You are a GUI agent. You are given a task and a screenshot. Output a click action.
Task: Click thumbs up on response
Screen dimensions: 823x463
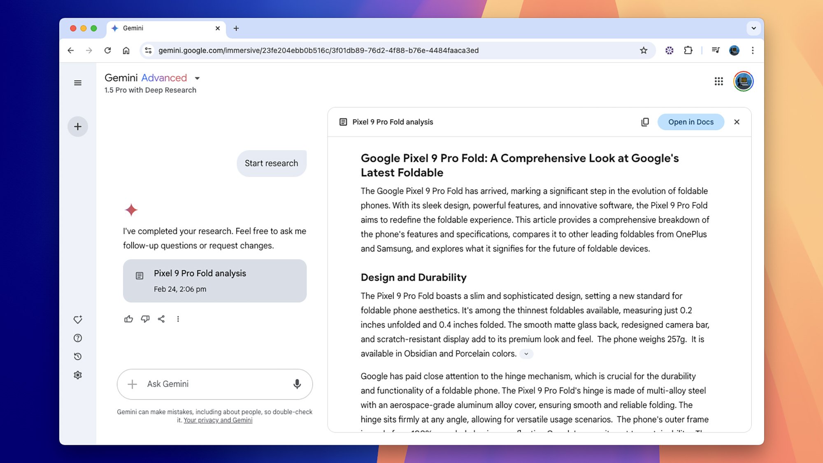coord(128,319)
